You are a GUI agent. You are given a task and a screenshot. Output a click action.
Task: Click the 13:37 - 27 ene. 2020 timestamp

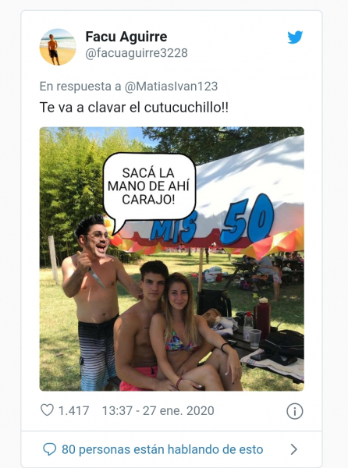pos(158,411)
